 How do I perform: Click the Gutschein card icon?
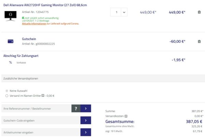pyautogui.click(x=11, y=41)
